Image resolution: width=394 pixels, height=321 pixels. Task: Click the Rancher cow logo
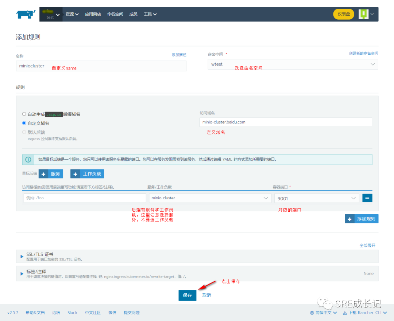pyautogui.click(x=26, y=14)
